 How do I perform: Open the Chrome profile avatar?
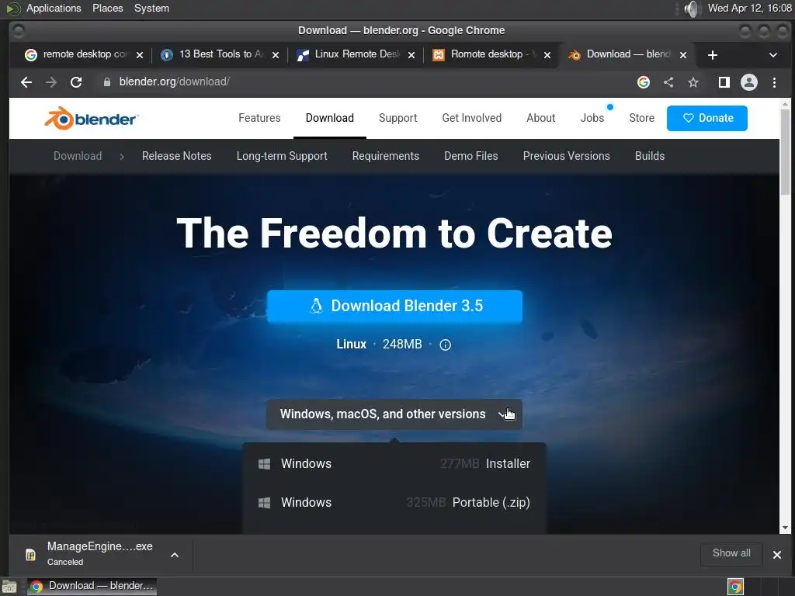click(x=749, y=82)
